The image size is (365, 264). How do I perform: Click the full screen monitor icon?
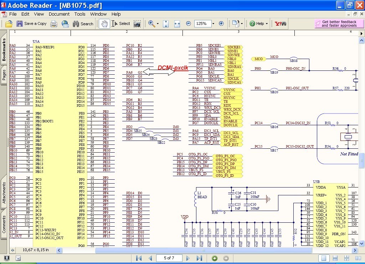coord(7,258)
